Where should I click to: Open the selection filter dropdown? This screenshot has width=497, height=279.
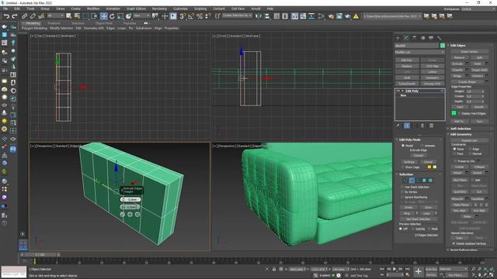click(x=56, y=15)
